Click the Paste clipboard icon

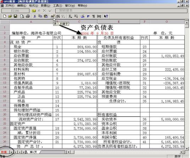coord(46,16)
